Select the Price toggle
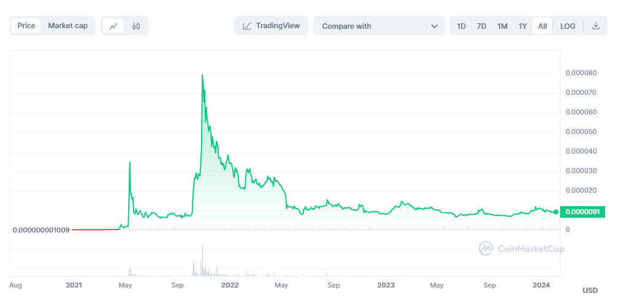This screenshot has height=304, width=627. click(x=26, y=26)
